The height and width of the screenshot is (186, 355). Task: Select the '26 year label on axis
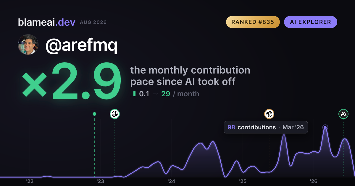[x=314, y=181]
